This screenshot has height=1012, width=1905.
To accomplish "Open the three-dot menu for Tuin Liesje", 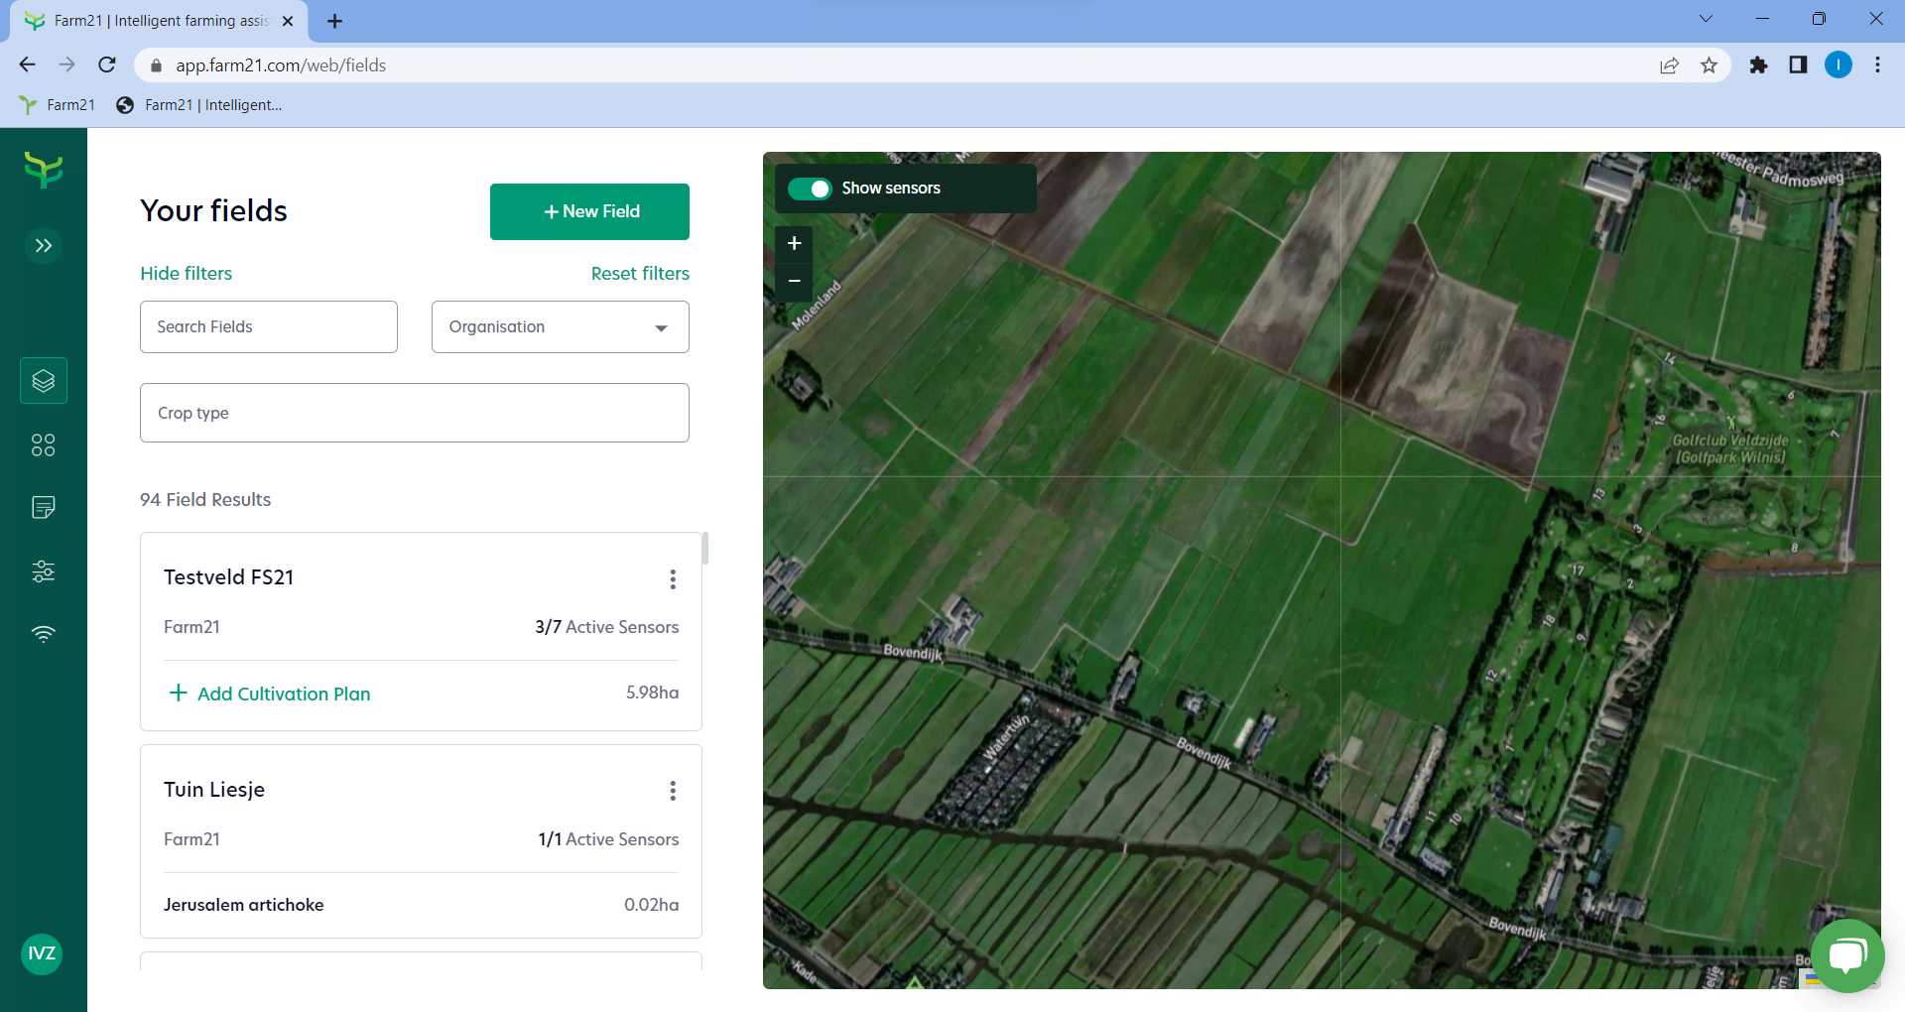I will pos(673,791).
